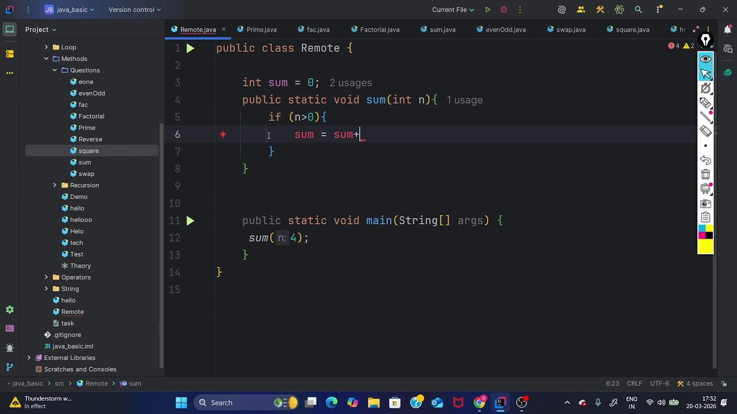Image resolution: width=737 pixels, height=414 pixels.
Task: Debug the current file
Action: coord(504,10)
